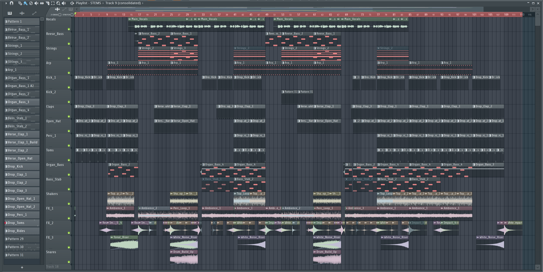The width and height of the screenshot is (543, 272).
Task: Select the Verse_Clap_1_Build pattern
Action: coord(22,142)
